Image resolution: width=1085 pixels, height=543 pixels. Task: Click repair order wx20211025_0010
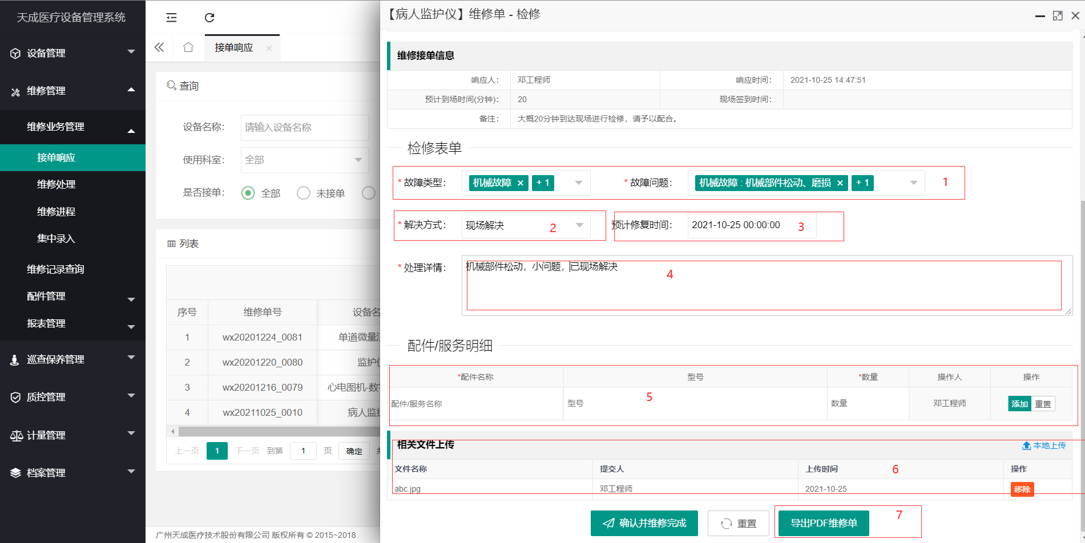point(263,412)
